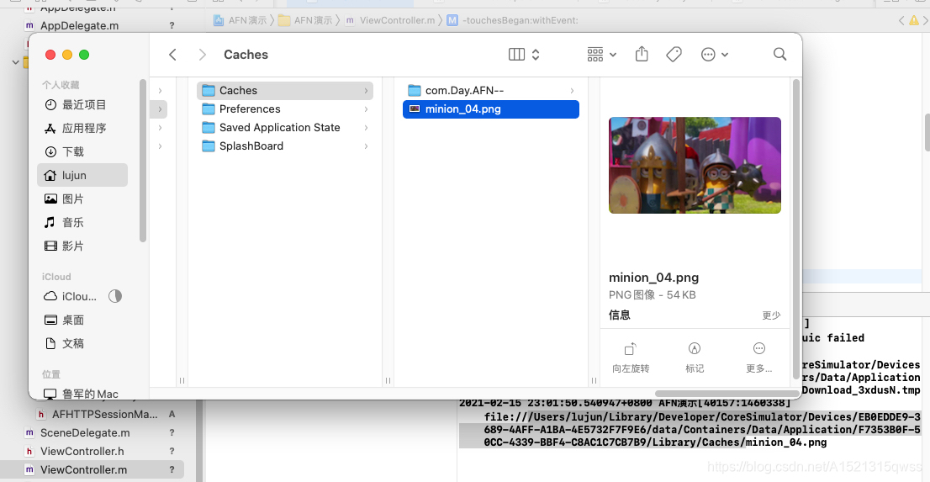Select the lujun home folder in sidebar
Image resolution: width=930 pixels, height=482 pixels.
tap(82, 175)
